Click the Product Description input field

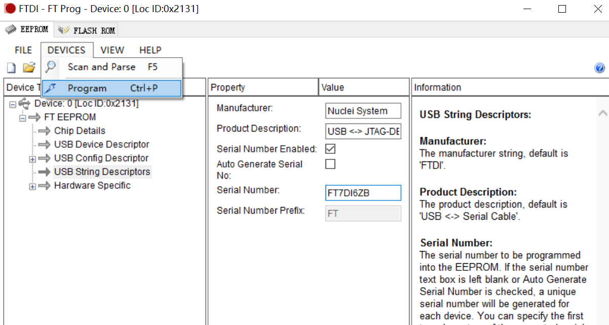(363, 132)
